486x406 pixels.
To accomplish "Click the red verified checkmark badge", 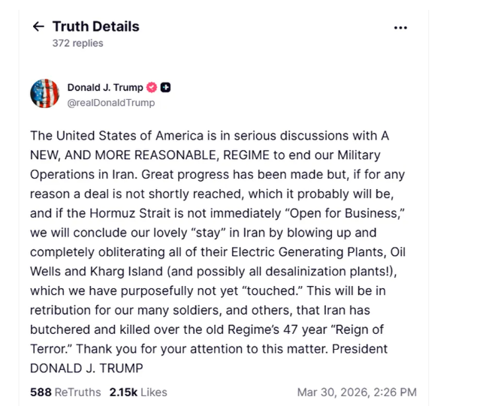I will [152, 87].
